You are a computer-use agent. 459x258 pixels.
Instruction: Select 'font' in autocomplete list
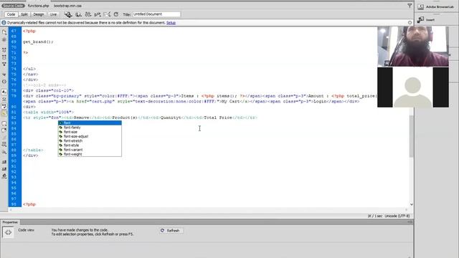(x=90, y=123)
